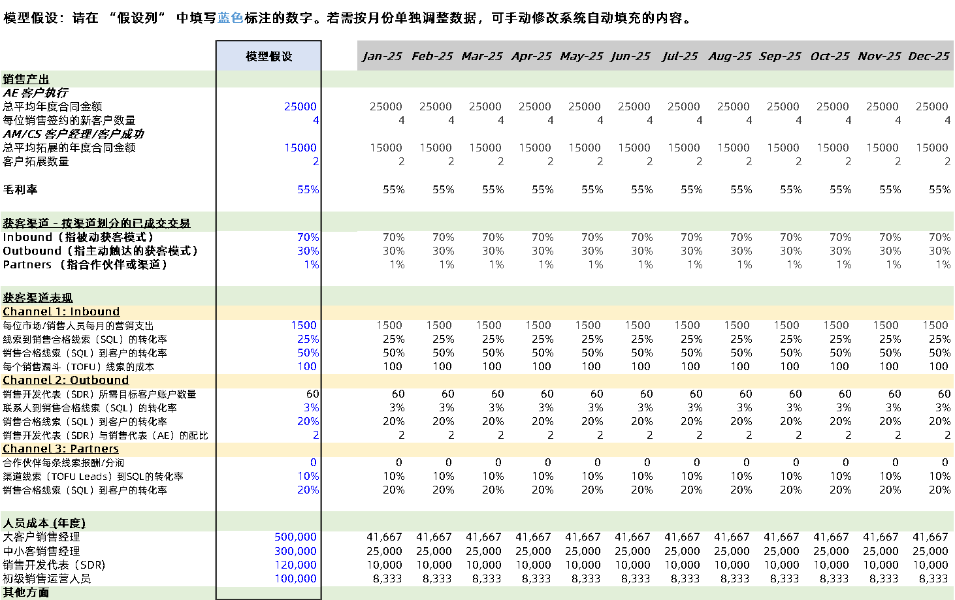The width and height of the screenshot is (955, 600).
Task: Select the 销售开发代表（SDR）salary row label
Action: tap(54, 565)
